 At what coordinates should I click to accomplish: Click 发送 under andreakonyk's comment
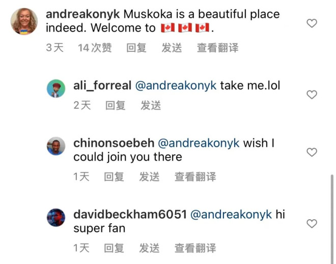(x=172, y=47)
